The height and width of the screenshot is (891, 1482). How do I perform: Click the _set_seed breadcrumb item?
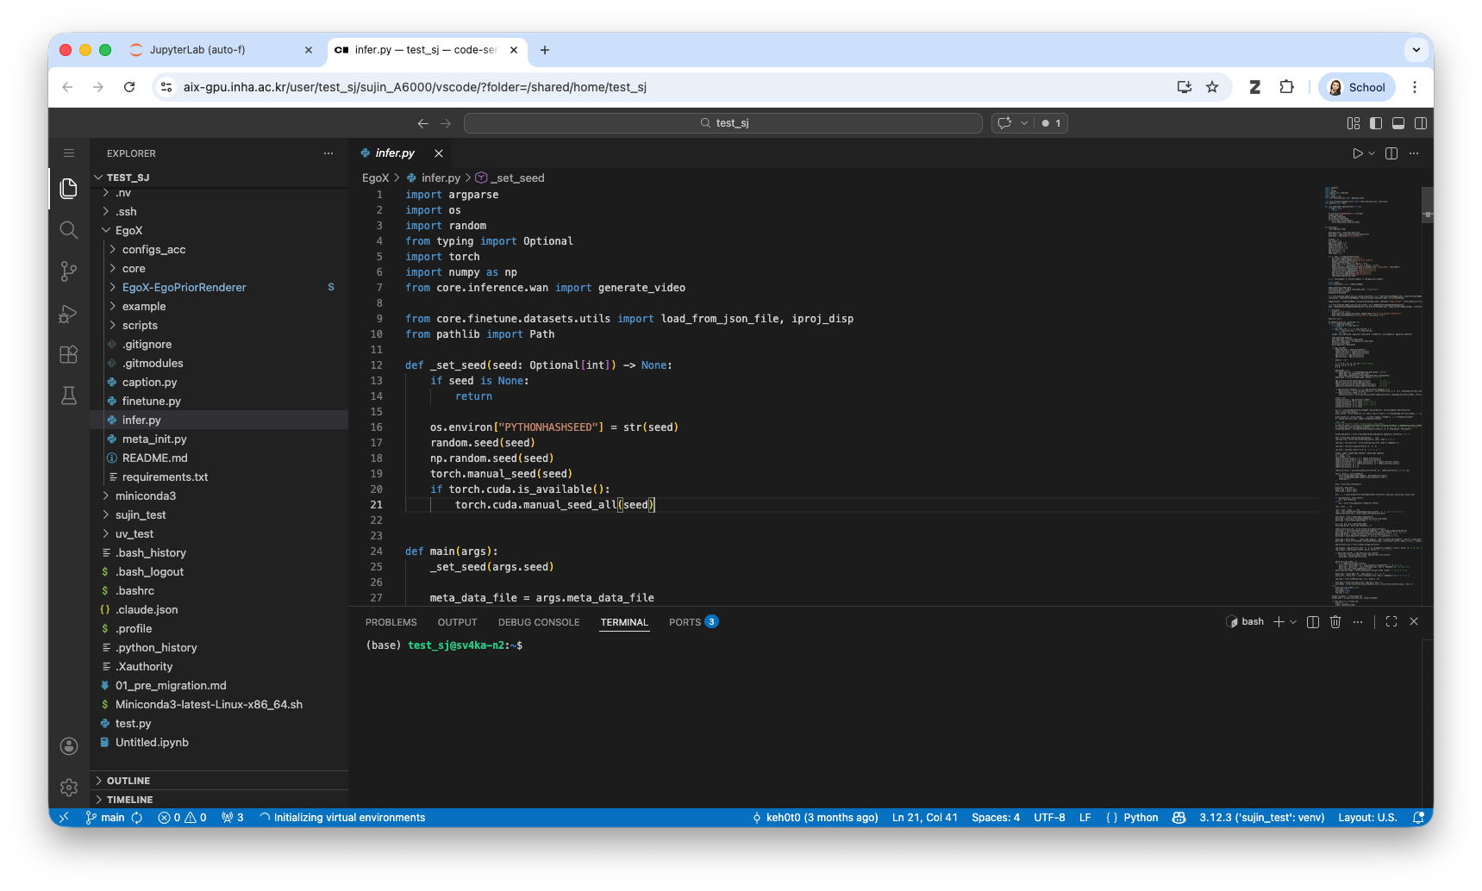point(510,178)
